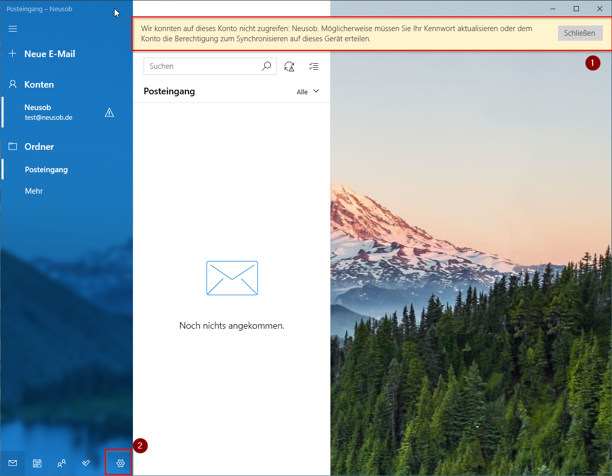Image resolution: width=612 pixels, height=476 pixels.
Task: Click the account error notification text
Action: (337, 34)
